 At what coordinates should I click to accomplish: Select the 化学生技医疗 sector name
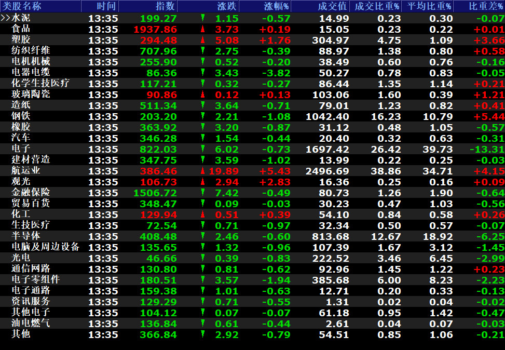click(x=40, y=83)
